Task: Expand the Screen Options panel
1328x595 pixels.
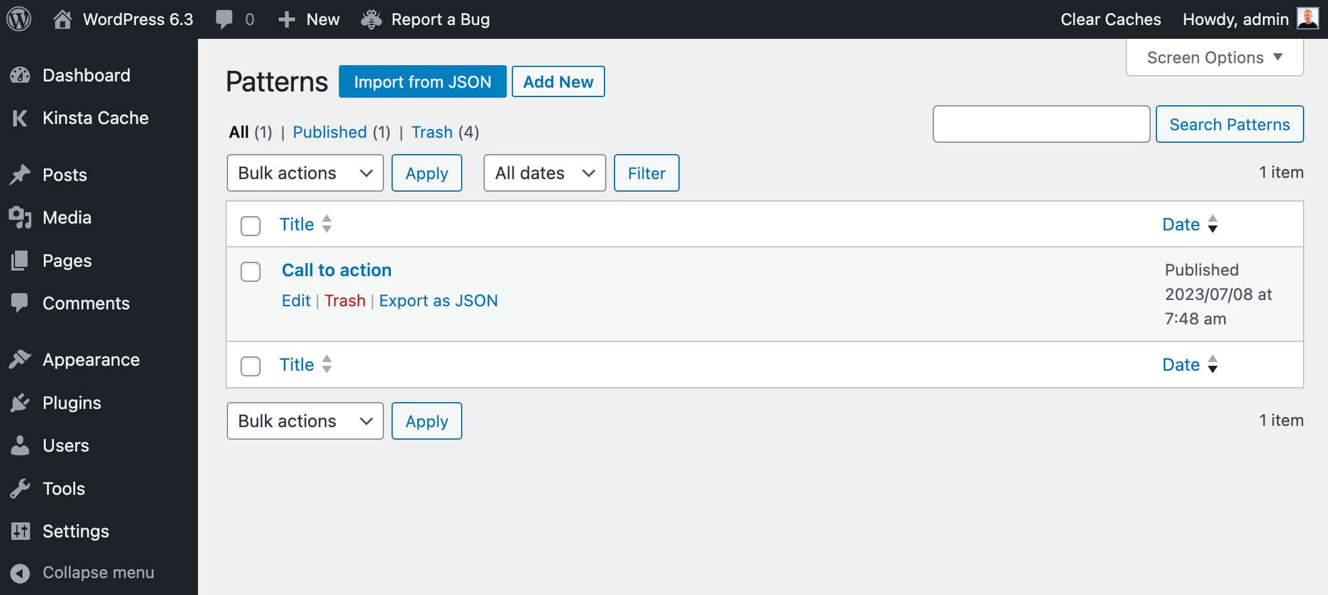Action: [x=1213, y=57]
